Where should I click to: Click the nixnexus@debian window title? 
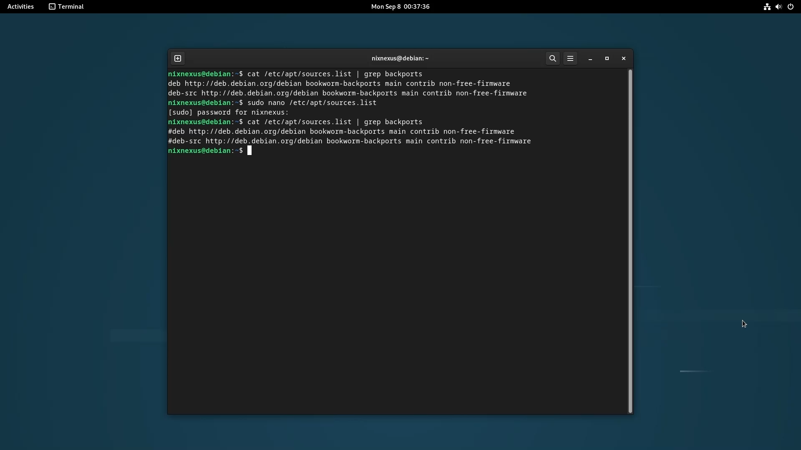click(x=400, y=58)
